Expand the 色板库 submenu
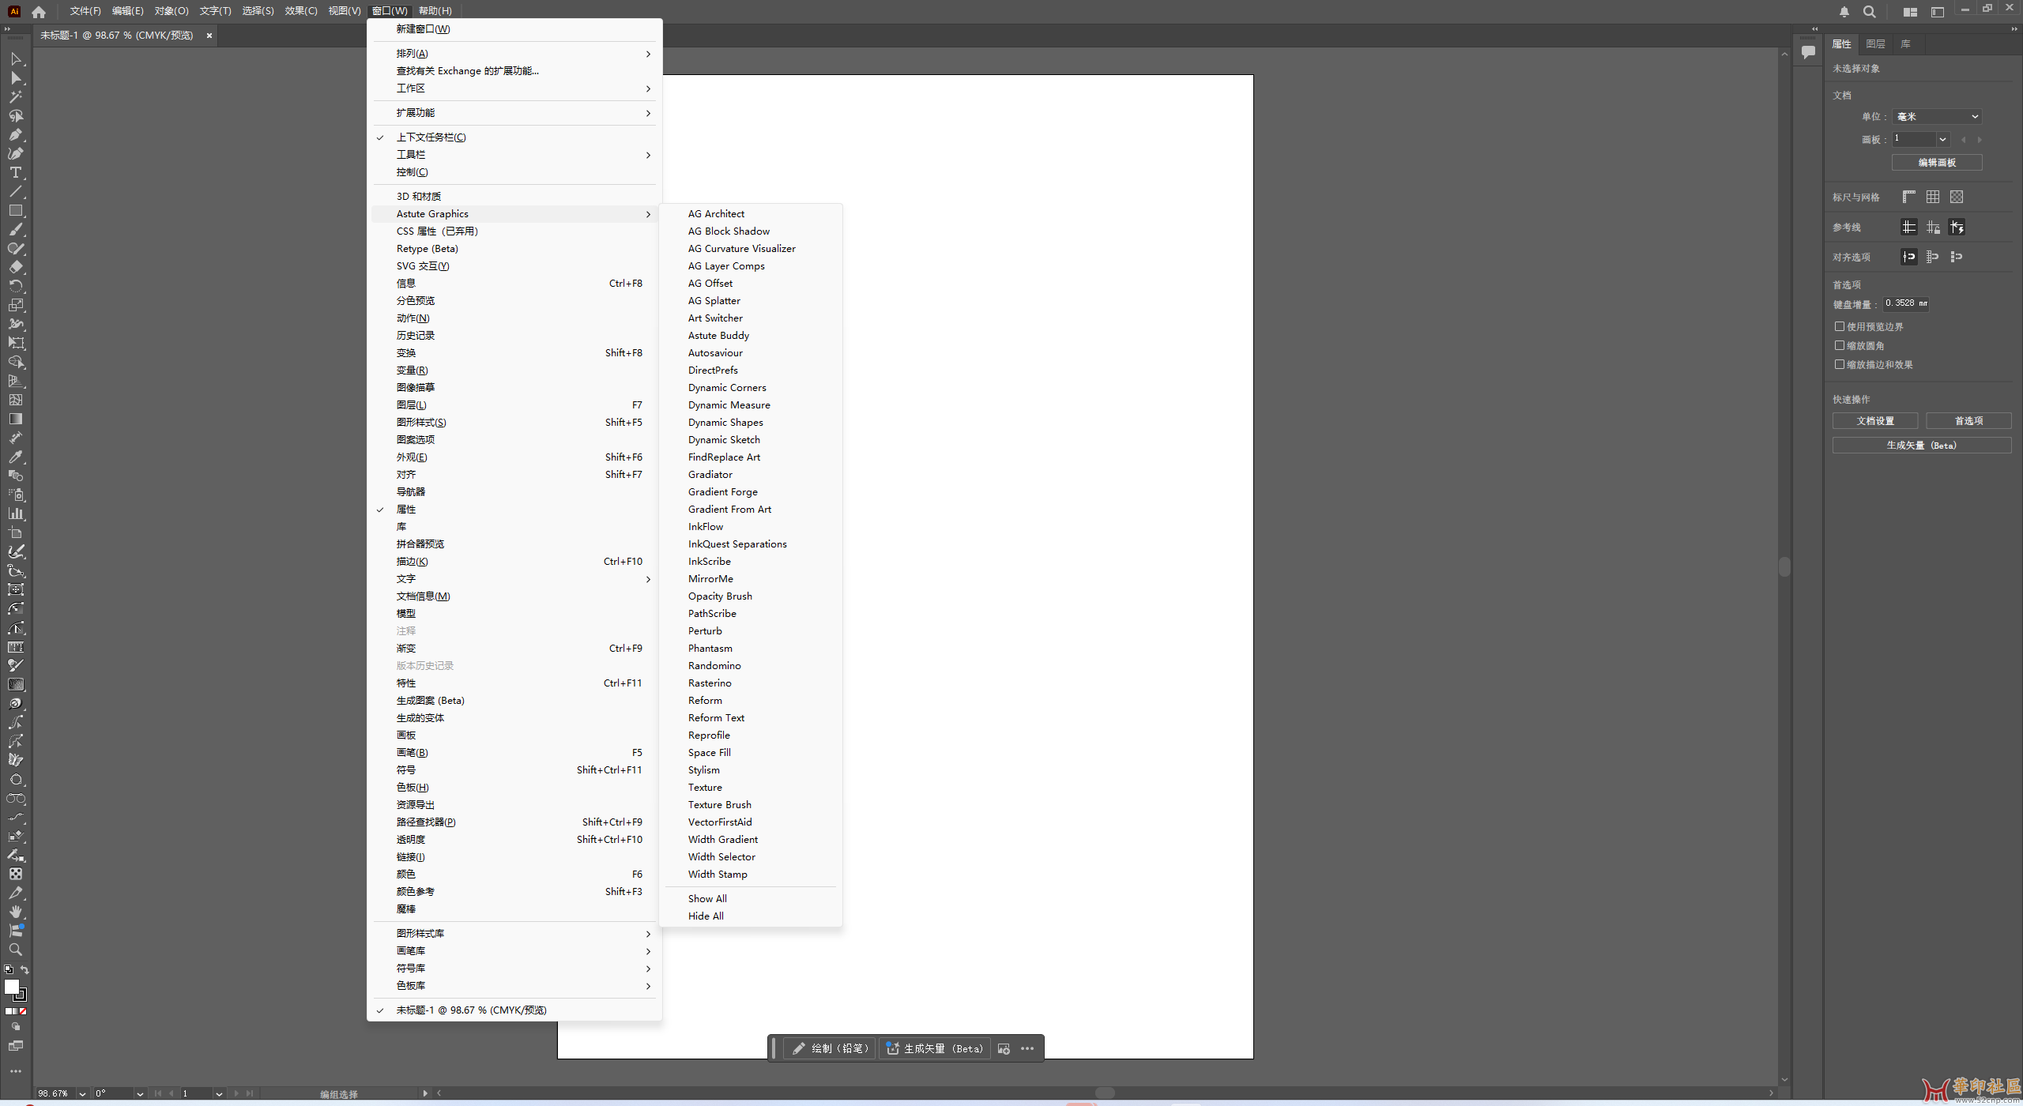 [514, 986]
